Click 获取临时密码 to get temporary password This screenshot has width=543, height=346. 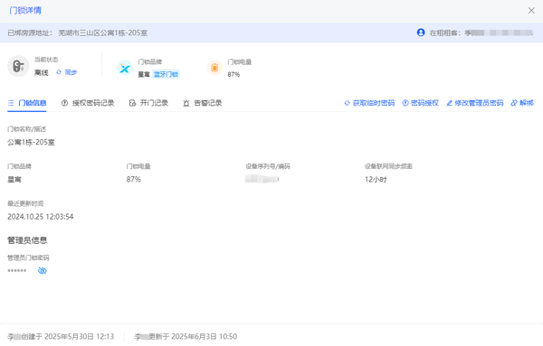click(369, 103)
